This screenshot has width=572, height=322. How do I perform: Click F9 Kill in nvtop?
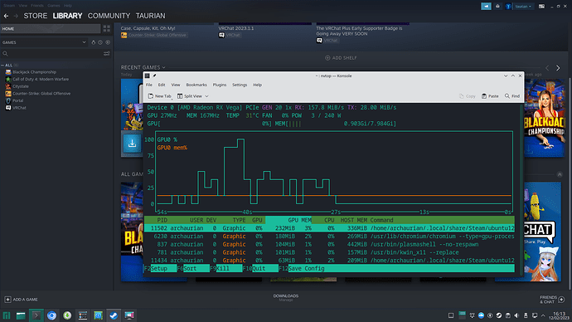tap(225, 268)
